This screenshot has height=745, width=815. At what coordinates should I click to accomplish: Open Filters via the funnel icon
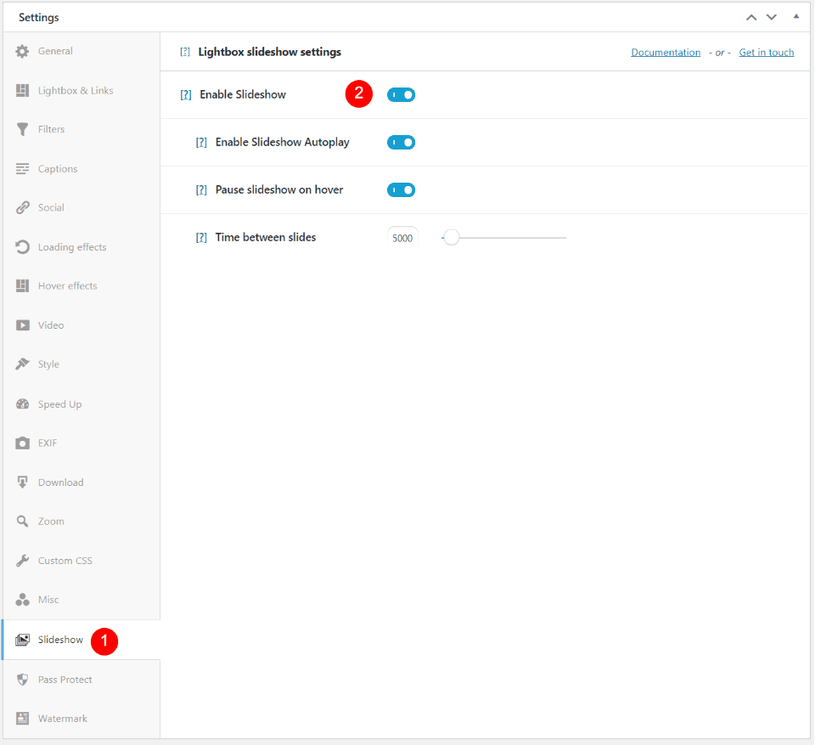coord(22,129)
